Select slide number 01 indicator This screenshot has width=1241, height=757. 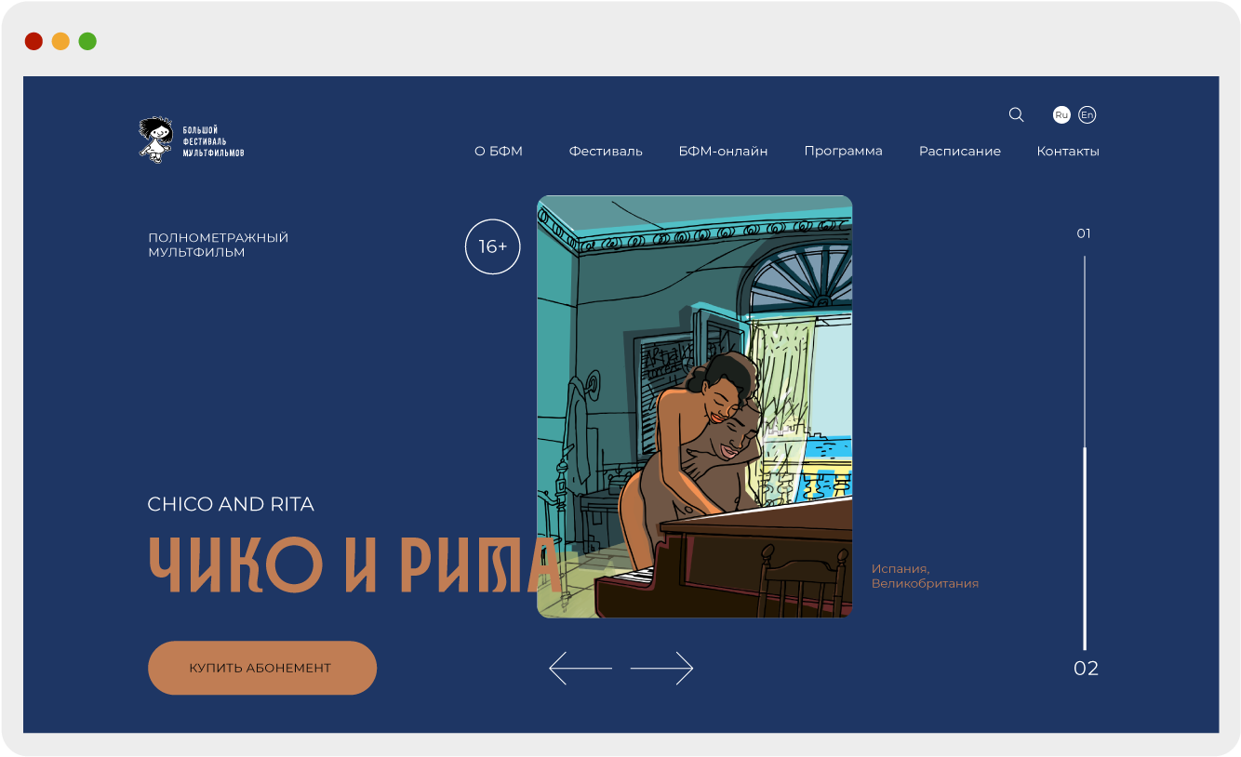1084,233
